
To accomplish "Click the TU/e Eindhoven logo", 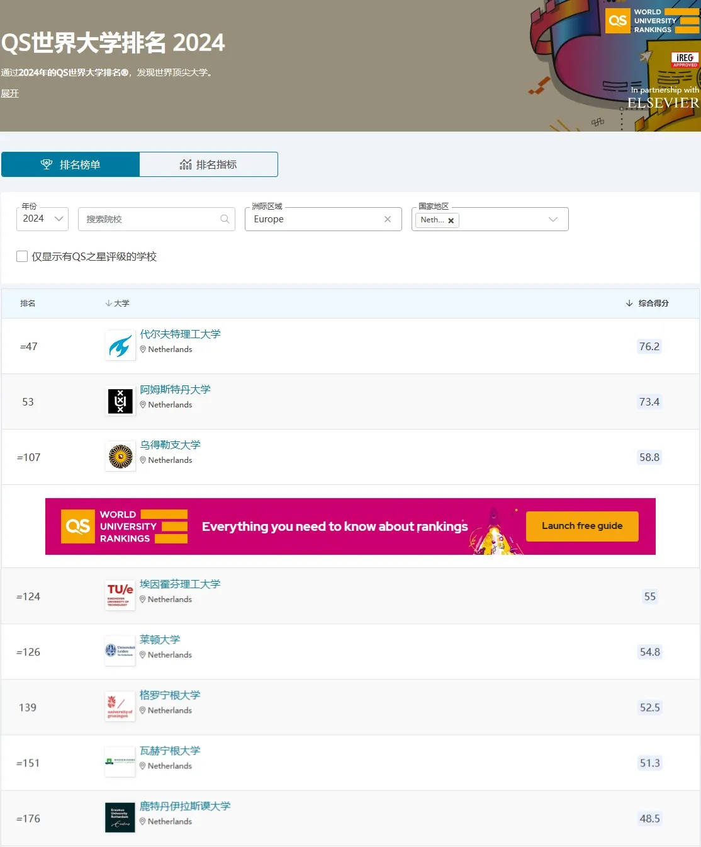I will pyautogui.click(x=120, y=596).
